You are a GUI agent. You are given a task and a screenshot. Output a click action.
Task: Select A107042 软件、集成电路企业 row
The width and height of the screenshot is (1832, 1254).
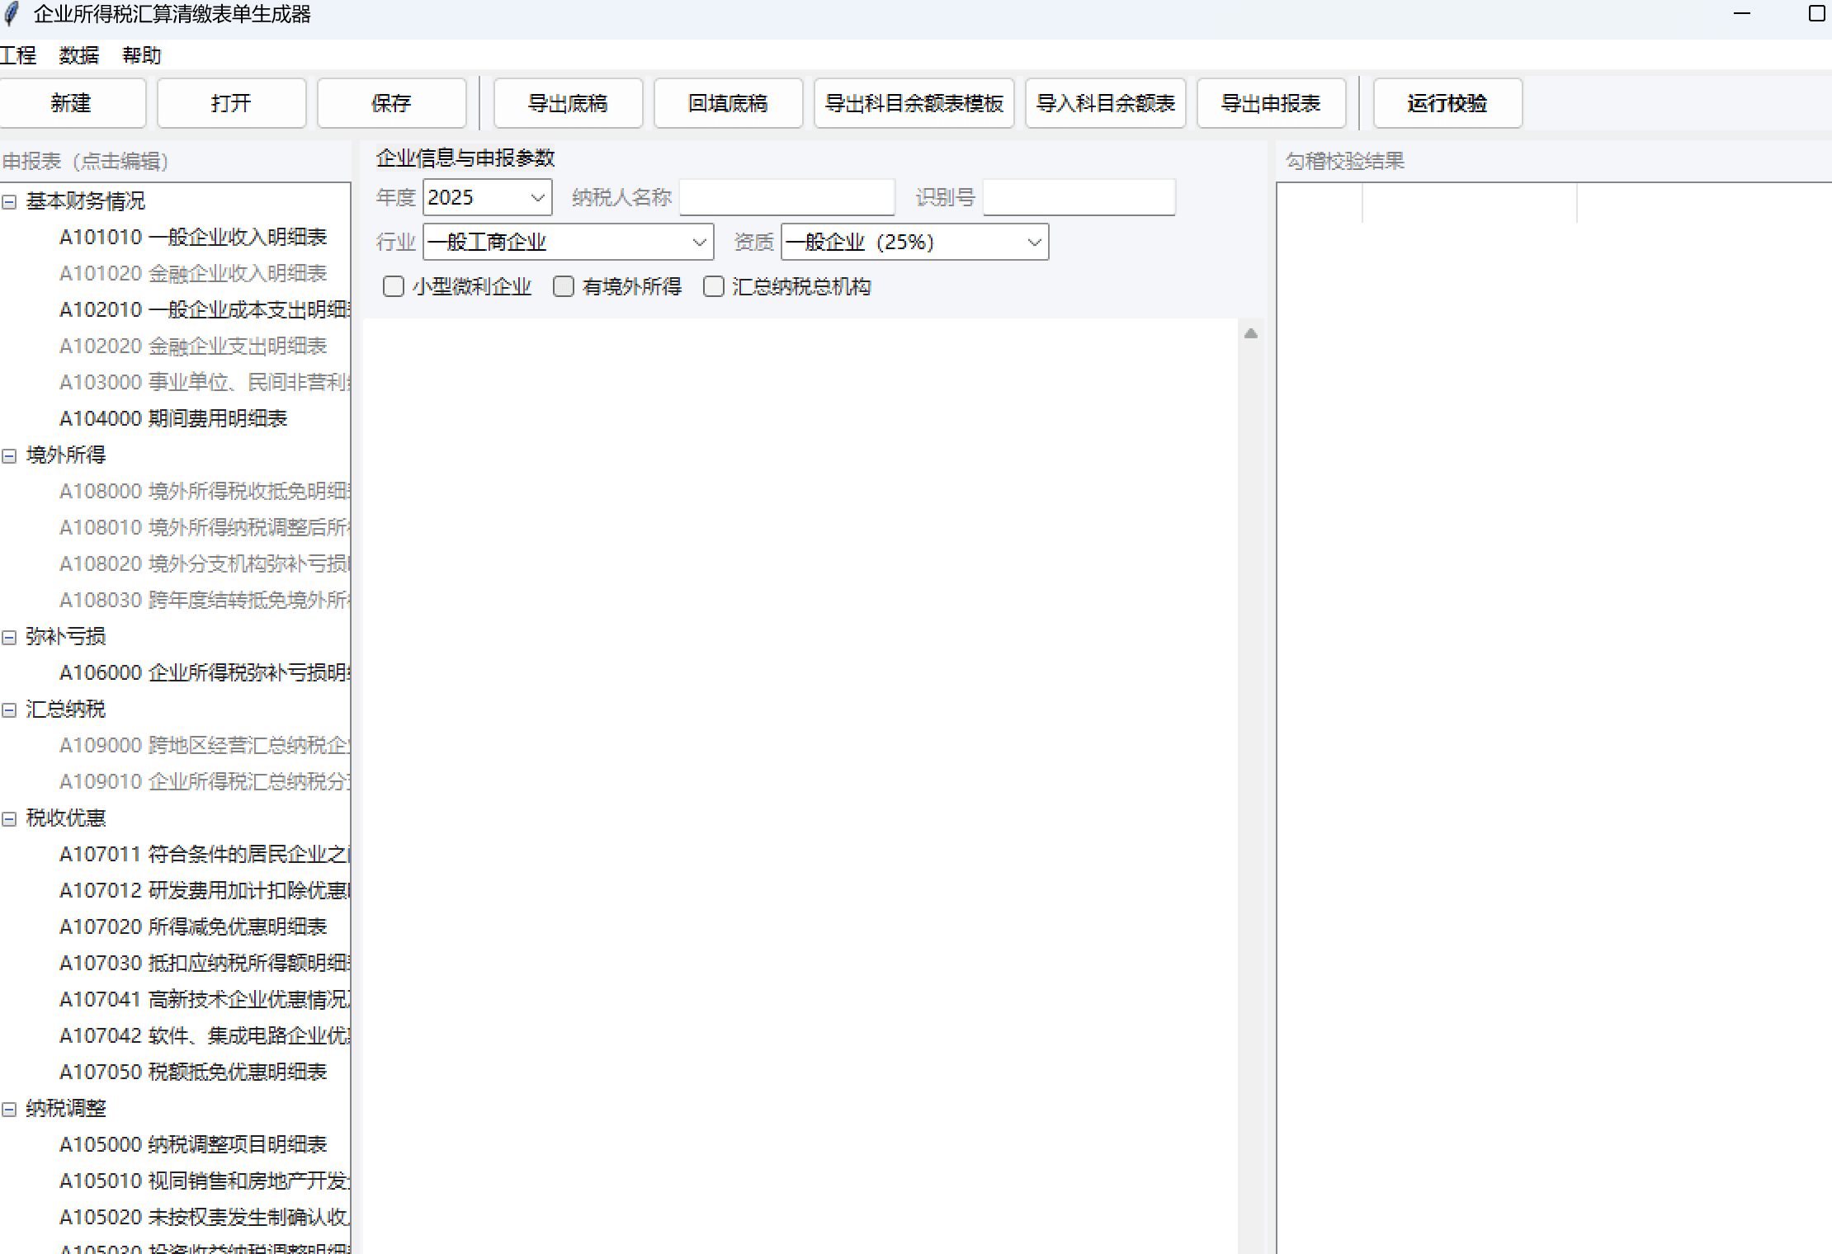pos(205,1036)
